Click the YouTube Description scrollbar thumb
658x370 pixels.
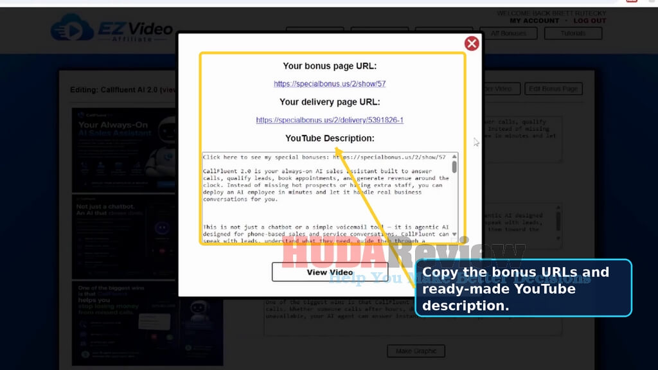pos(454,167)
